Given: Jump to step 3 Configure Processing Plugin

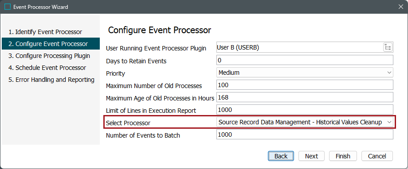Looking at the screenshot, I should coord(49,56).
